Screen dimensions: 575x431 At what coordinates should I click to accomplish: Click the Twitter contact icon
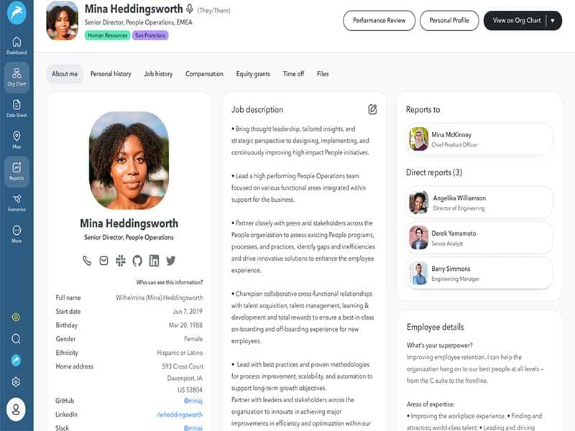point(171,261)
